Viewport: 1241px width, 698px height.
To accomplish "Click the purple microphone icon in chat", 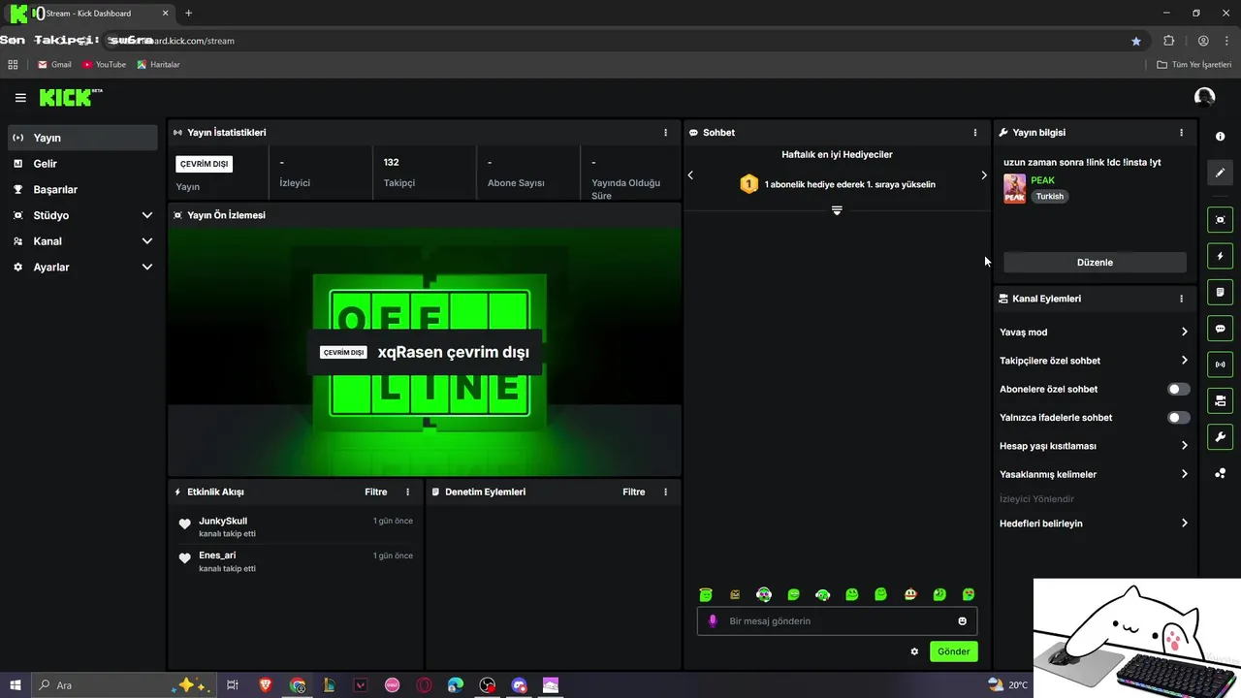I will (x=713, y=620).
